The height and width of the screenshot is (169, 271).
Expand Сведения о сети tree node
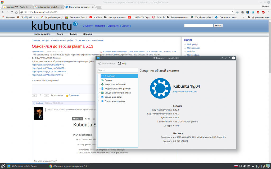[99, 97]
